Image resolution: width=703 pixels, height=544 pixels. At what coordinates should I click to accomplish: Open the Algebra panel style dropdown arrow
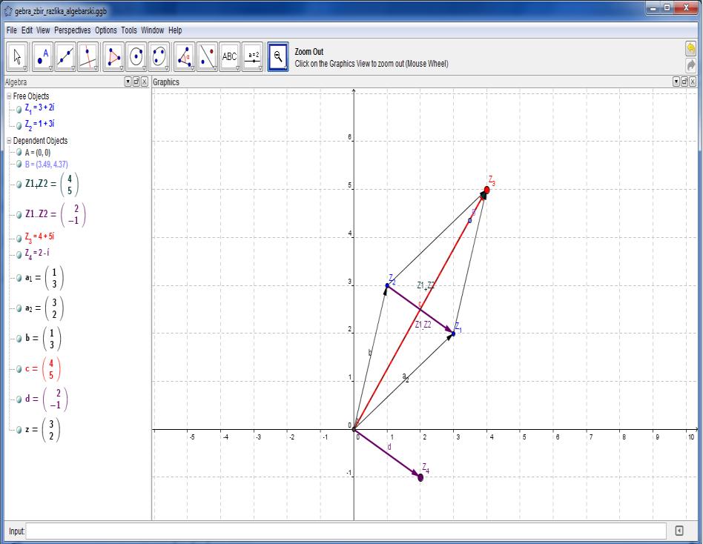click(x=128, y=82)
